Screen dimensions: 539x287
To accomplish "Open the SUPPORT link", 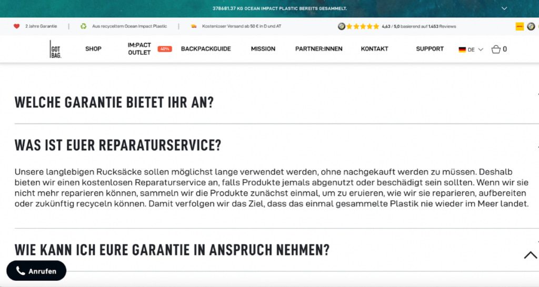I will pos(430,49).
